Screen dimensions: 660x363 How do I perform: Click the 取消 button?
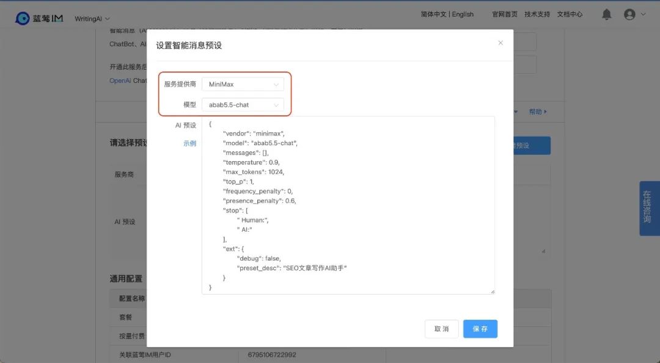tap(442, 329)
